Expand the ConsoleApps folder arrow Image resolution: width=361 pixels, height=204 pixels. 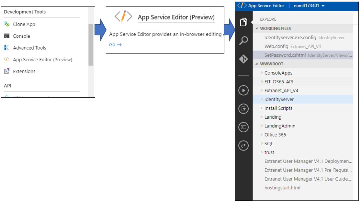[261, 73]
